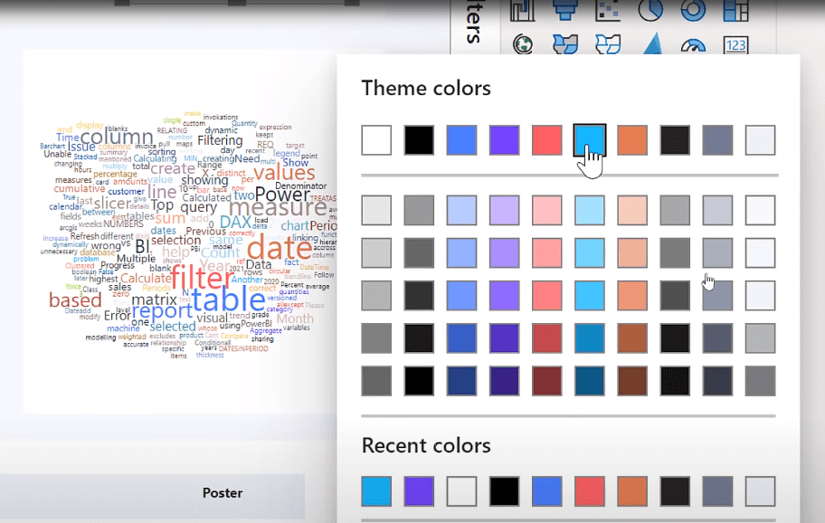The height and width of the screenshot is (523, 825).
Task: Pick the lightest tint under royal blue
Action: (x=461, y=210)
